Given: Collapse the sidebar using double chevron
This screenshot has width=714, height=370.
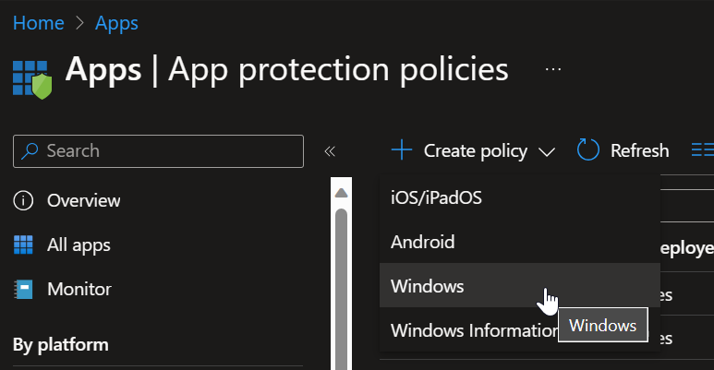Looking at the screenshot, I should [x=330, y=151].
